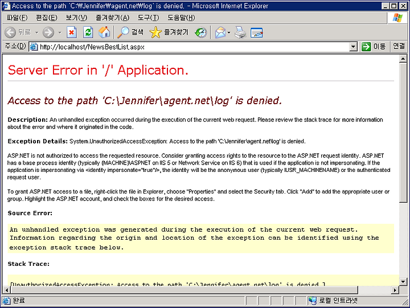Open the Mail envelope icon
410x308 pixels.
220,32
